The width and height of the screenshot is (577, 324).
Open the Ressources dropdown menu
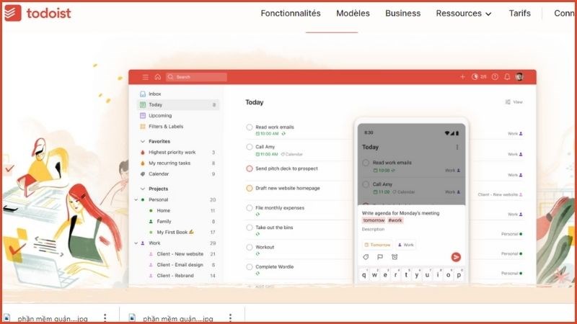(x=464, y=14)
